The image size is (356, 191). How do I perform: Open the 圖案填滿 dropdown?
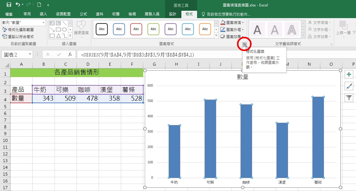coord(232,23)
